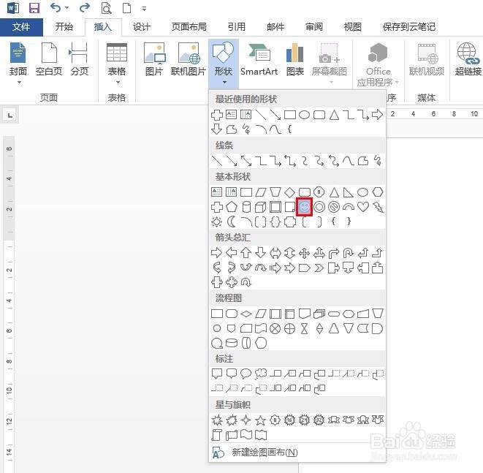The height and width of the screenshot is (473, 483).
Task: Click the Undo icon
Action: pyautogui.click(x=56, y=7)
